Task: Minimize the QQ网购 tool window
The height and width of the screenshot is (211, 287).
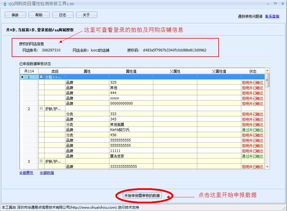Action: coord(268,4)
